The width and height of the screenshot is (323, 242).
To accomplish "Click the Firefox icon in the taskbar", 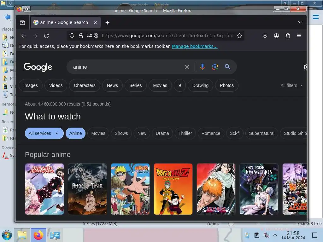I will (38, 235).
